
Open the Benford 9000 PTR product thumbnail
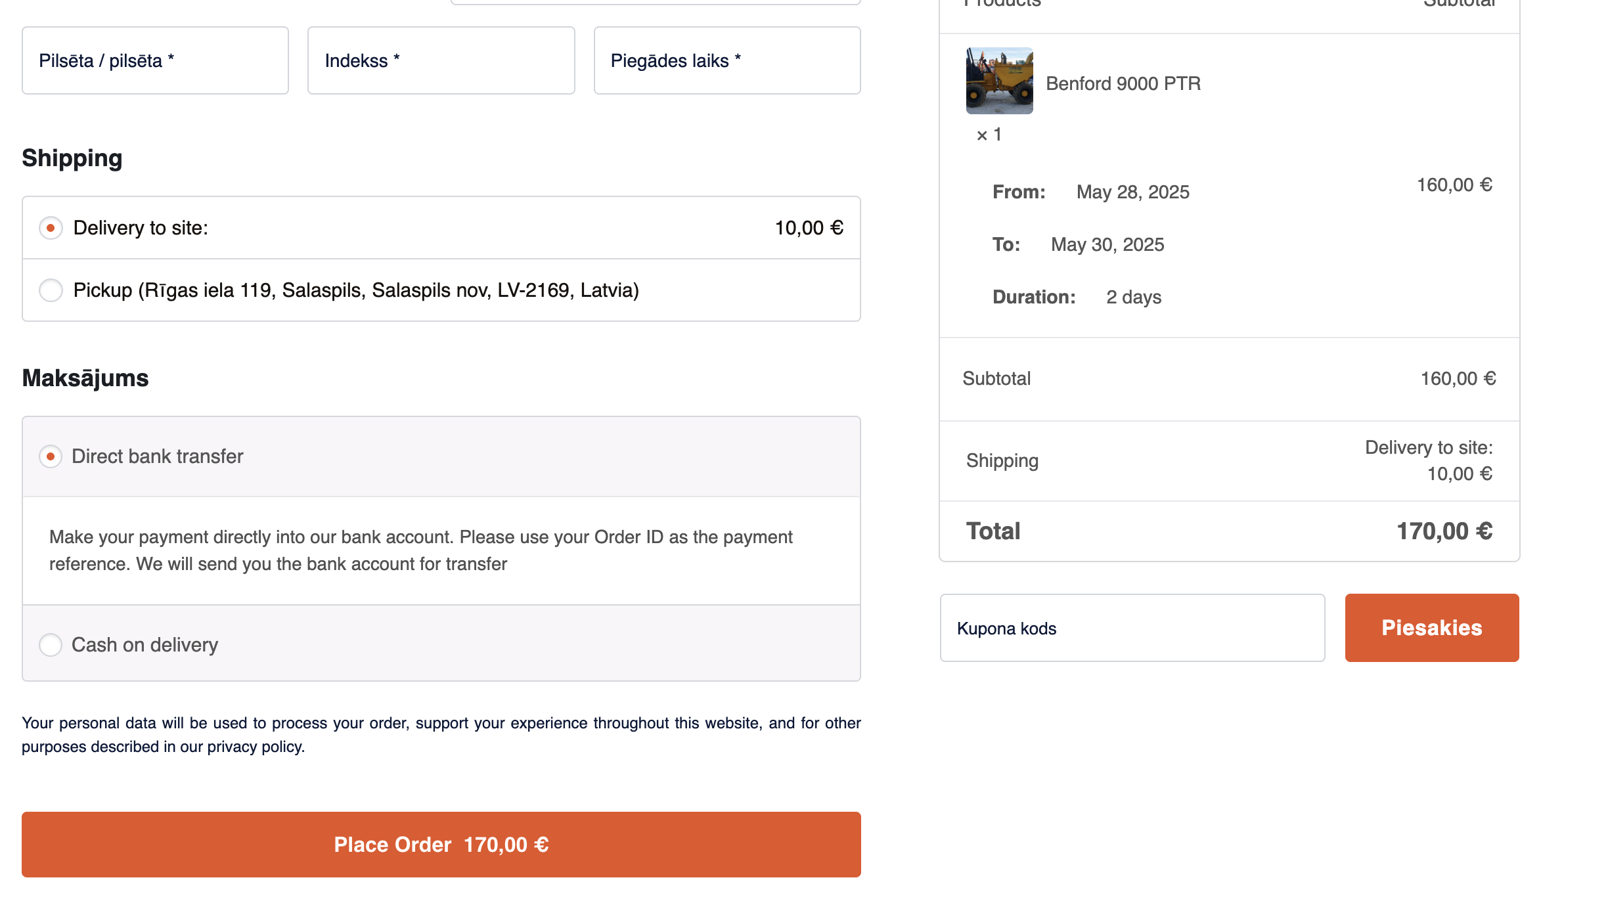pyautogui.click(x=999, y=81)
